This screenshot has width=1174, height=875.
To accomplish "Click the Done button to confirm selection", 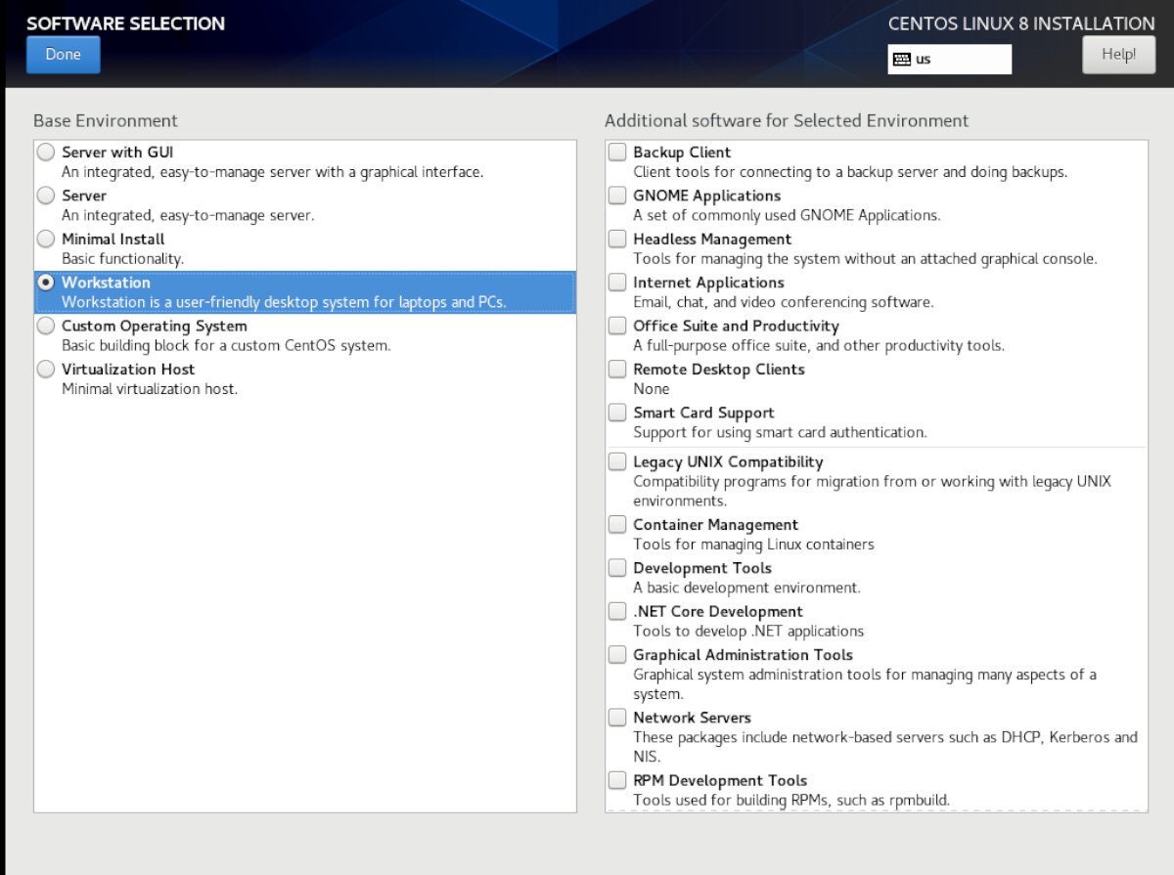I will 63,55.
